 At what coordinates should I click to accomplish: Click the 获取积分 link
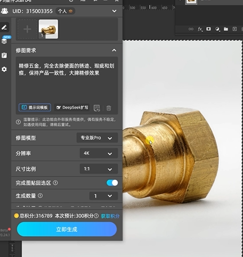coord(110,216)
